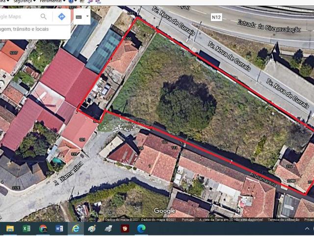Click the search magnifier in Google Maps
This screenshot has height=236, width=314.
[x=44, y=16]
